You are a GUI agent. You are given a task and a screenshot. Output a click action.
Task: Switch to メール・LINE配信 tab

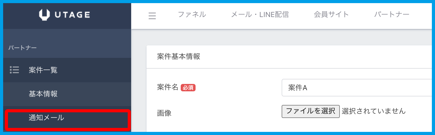[x=260, y=14]
